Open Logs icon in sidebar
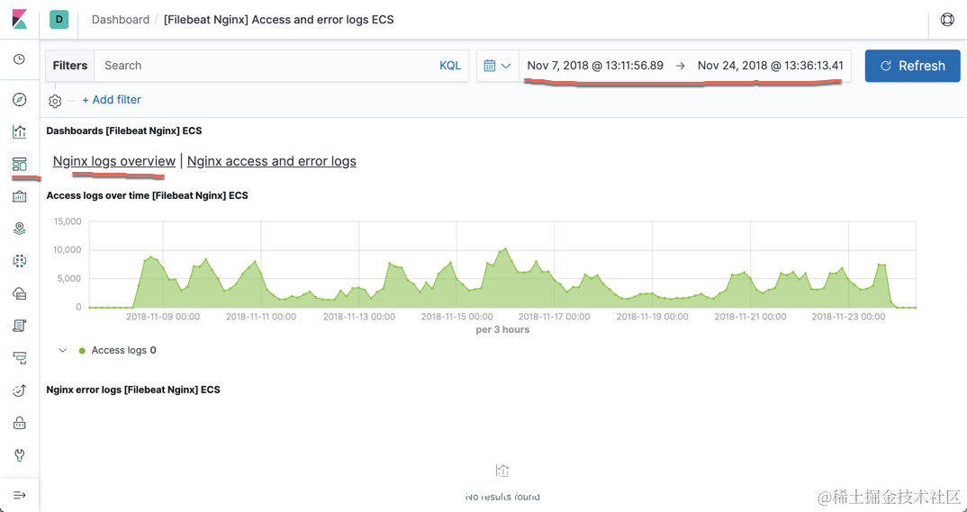This screenshot has height=512, width=967. coord(20,326)
